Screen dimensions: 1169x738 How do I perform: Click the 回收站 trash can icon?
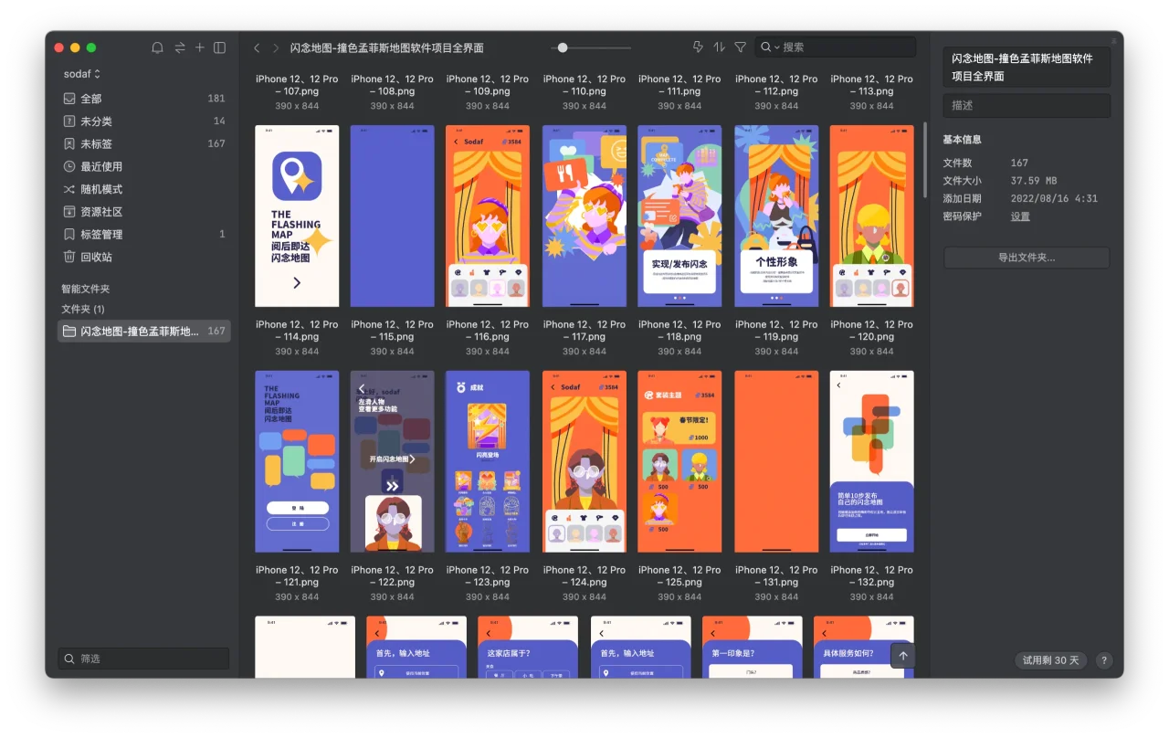tap(69, 257)
